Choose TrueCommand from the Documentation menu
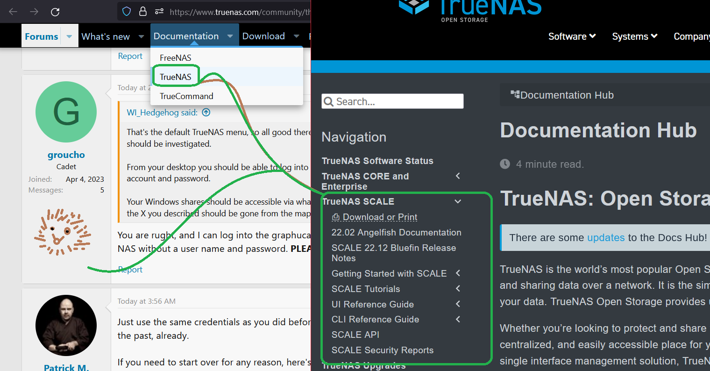Image resolution: width=710 pixels, height=371 pixels. point(227,96)
